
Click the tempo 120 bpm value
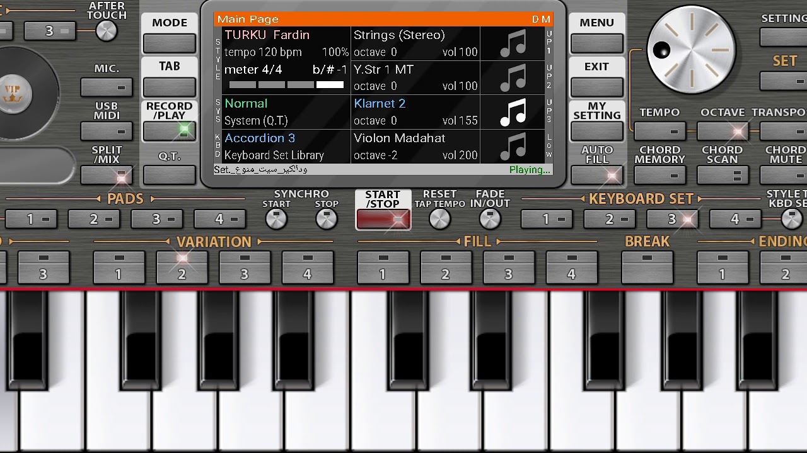point(263,52)
